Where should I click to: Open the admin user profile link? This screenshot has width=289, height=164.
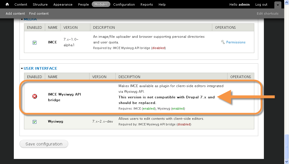(244, 5)
